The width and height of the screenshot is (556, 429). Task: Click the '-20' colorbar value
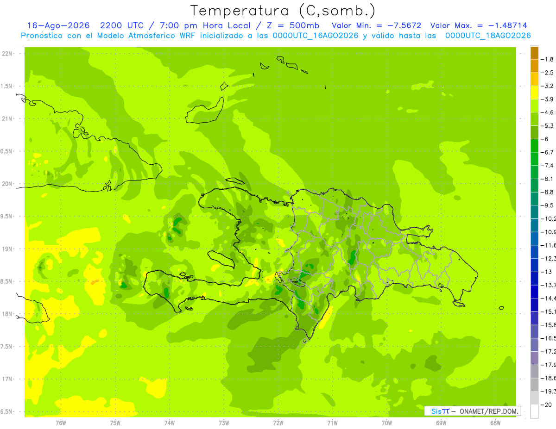point(547,404)
